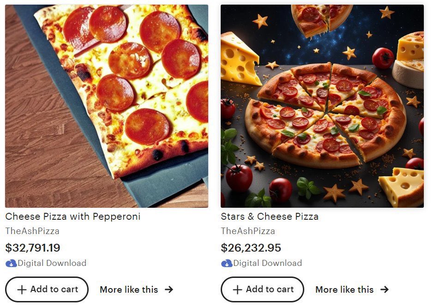Click the Digital Download label under the pepperoni pizza
The image size is (434, 307).
click(52, 263)
